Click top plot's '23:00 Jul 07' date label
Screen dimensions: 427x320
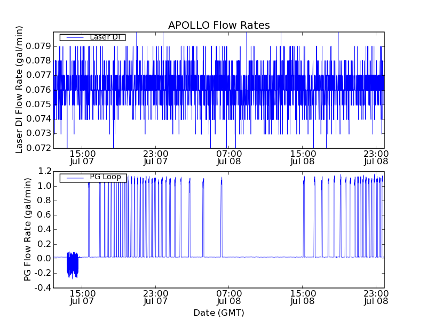155,157
